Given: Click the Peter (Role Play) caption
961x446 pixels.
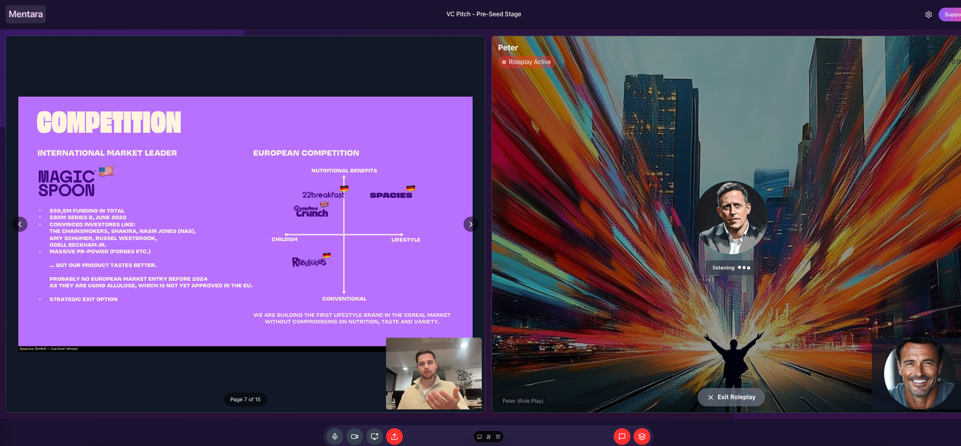Looking at the screenshot, I should [523, 401].
